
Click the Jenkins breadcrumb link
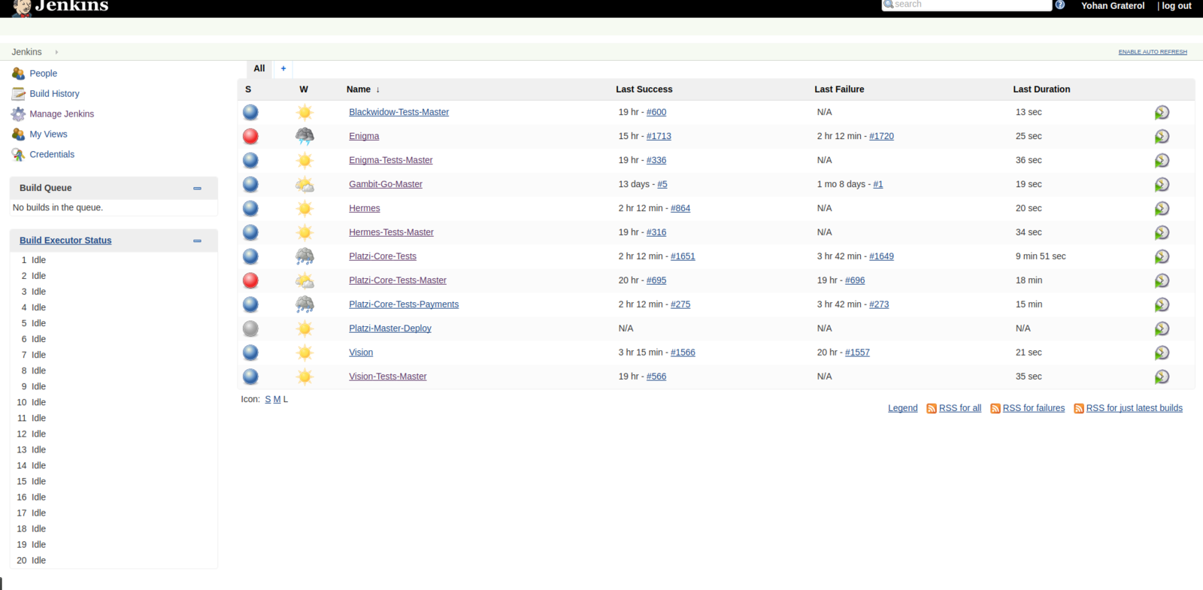[26, 53]
